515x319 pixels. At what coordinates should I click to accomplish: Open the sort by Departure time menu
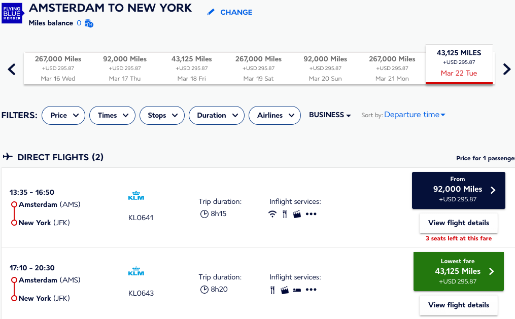coord(415,115)
